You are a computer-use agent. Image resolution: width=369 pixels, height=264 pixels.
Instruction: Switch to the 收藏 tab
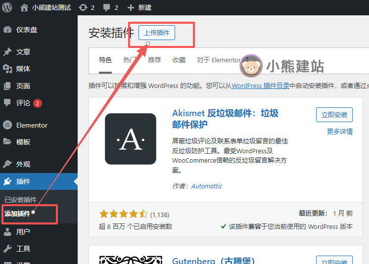coord(179,60)
